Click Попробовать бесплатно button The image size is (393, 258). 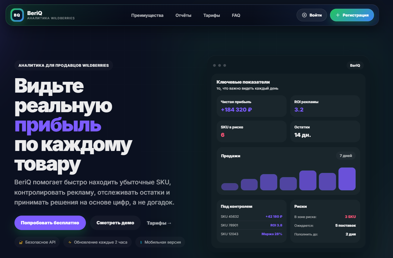click(x=50, y=223)
